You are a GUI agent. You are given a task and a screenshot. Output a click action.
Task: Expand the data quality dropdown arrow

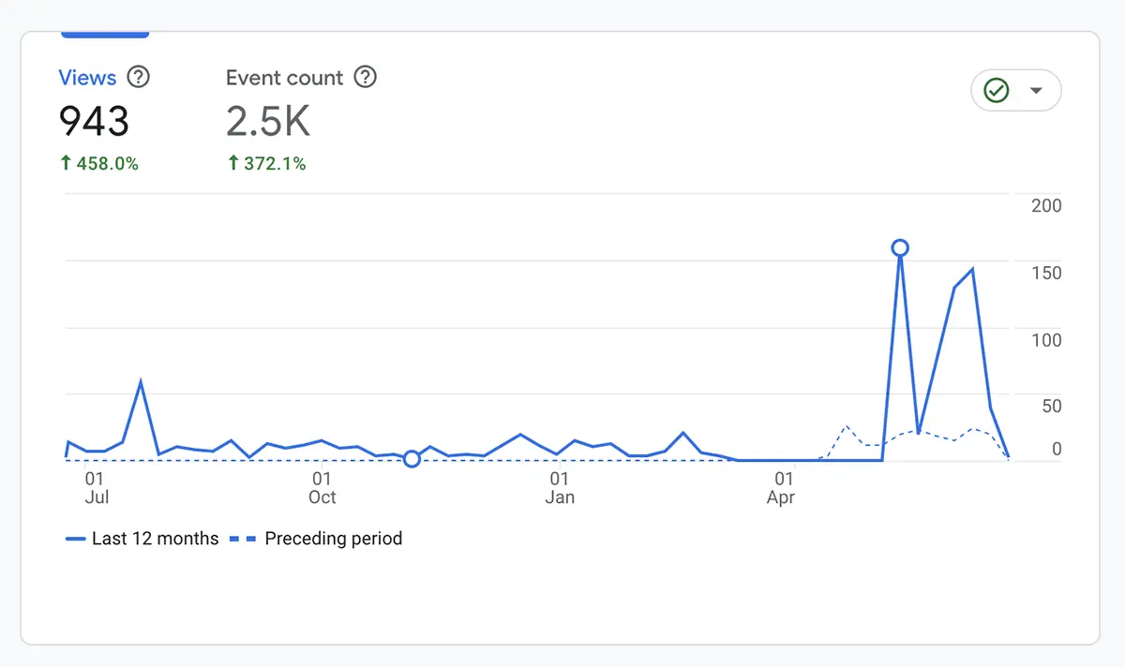click(1037, 90)
